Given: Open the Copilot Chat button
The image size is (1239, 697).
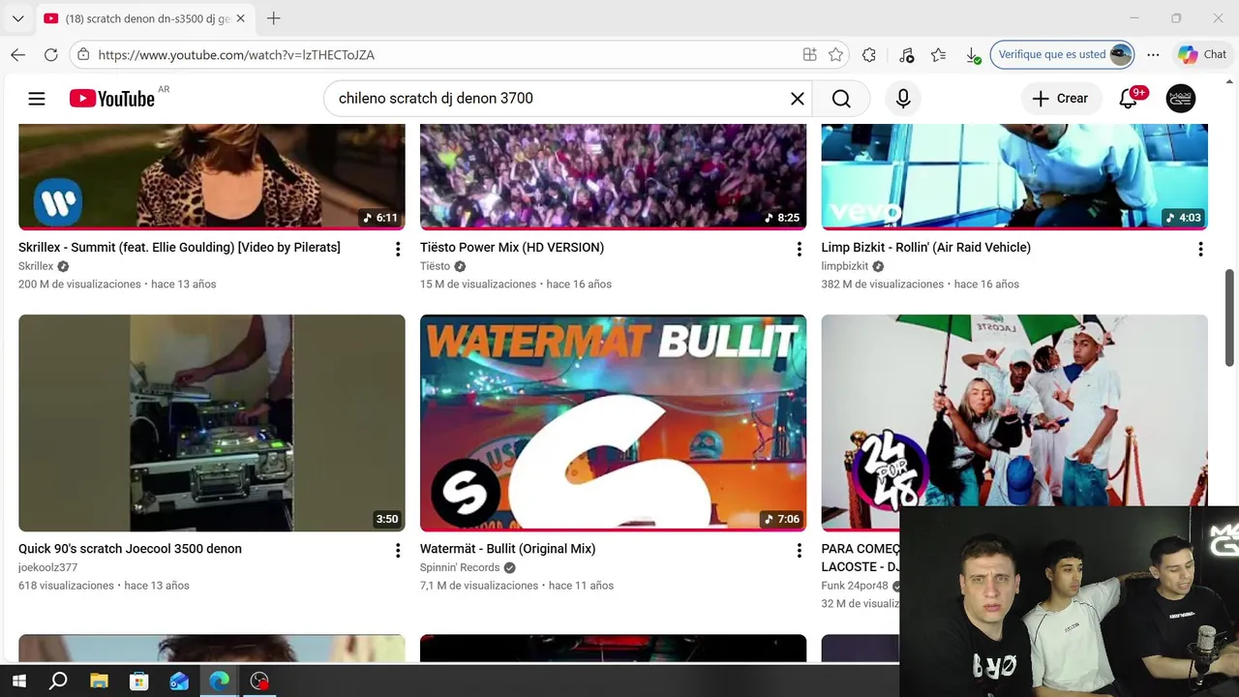Looking at the screenshot, I should (x=1202, y=54).
